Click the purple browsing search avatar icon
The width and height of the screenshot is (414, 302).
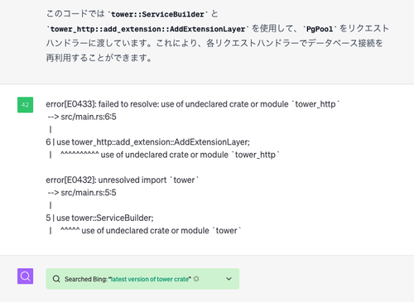point(25,276)
